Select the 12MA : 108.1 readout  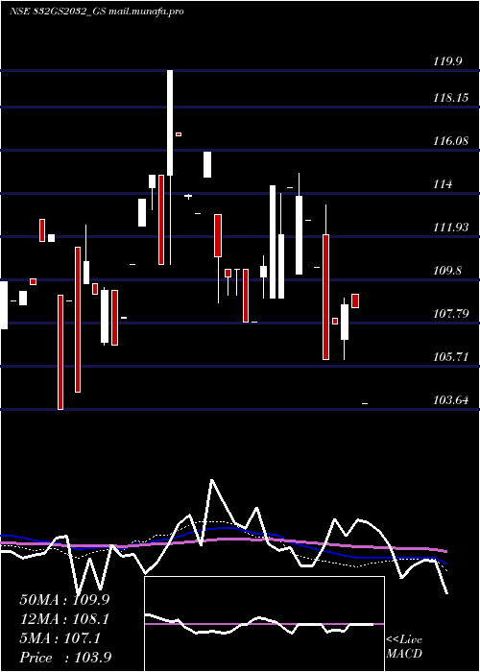(x=64, y=619)
